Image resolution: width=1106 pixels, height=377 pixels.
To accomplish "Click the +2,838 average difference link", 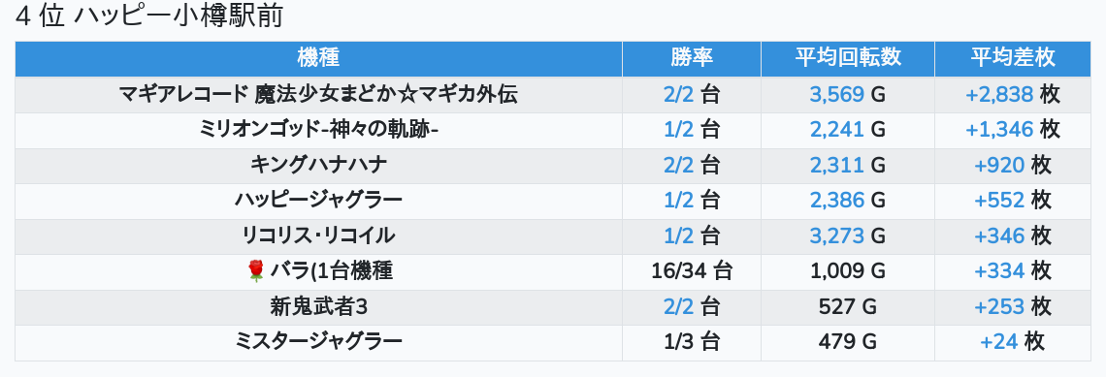I will (x=999, y=94).
